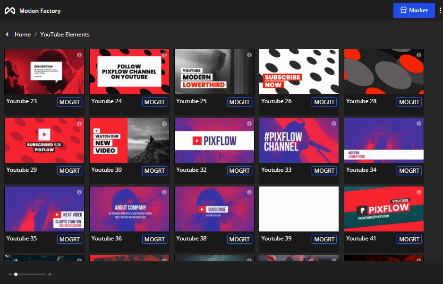Click MOGRT button for Youtube 25
This screenshot has width=443, height=284.
coord(239,102)
